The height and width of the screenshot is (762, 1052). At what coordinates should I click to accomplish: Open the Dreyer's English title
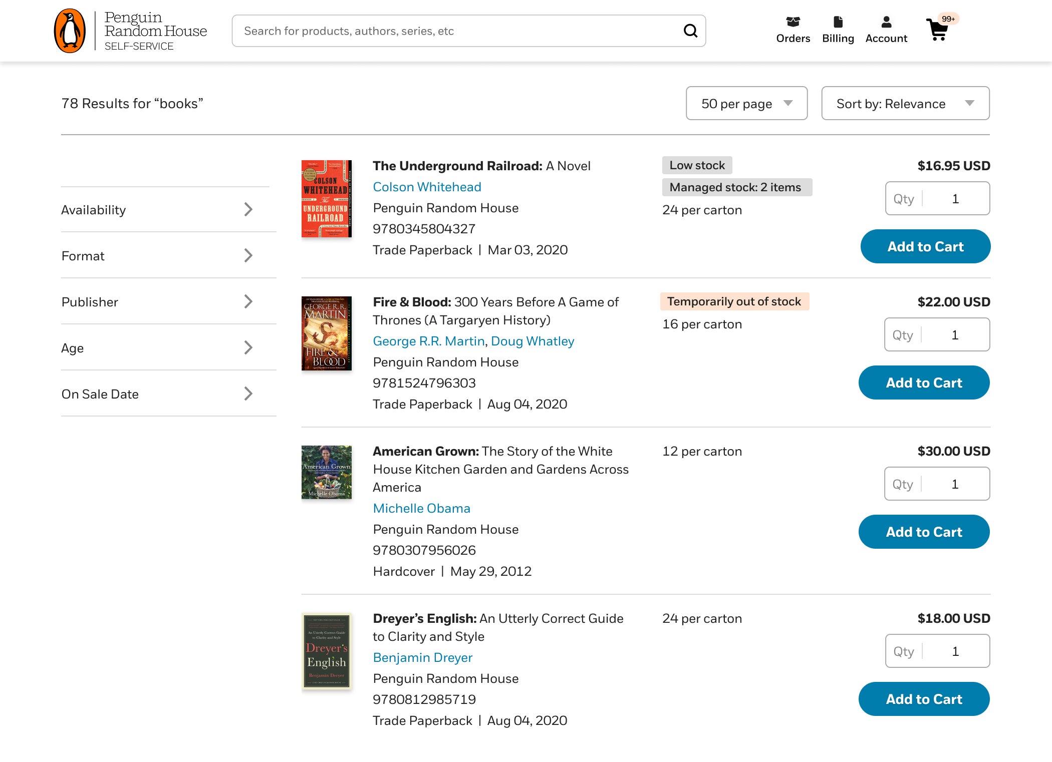pyautogui.click(x=498, y=627)
